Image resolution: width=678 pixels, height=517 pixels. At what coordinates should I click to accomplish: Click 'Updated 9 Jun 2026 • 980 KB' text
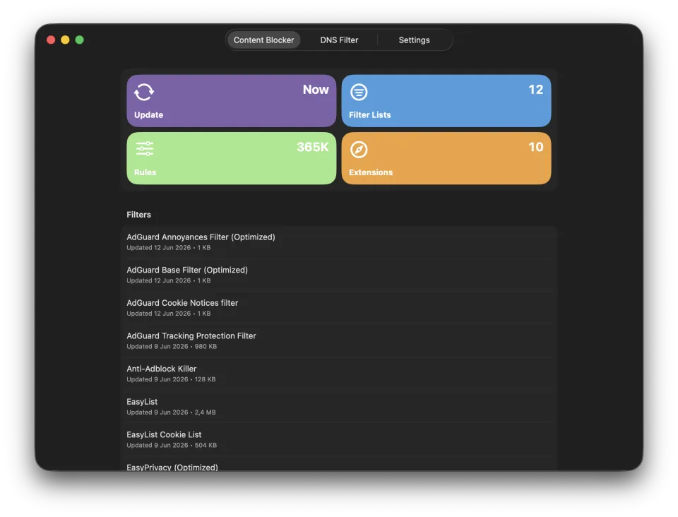point(172,347)
